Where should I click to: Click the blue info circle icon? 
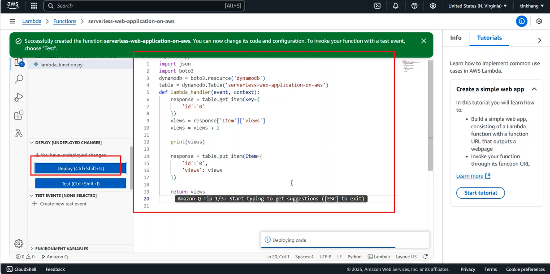[x=521, y=22]
